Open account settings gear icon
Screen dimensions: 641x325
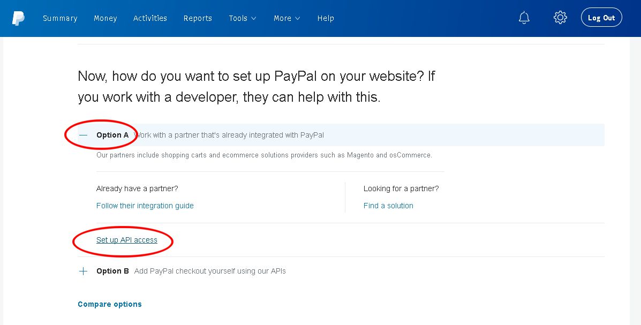560,18
